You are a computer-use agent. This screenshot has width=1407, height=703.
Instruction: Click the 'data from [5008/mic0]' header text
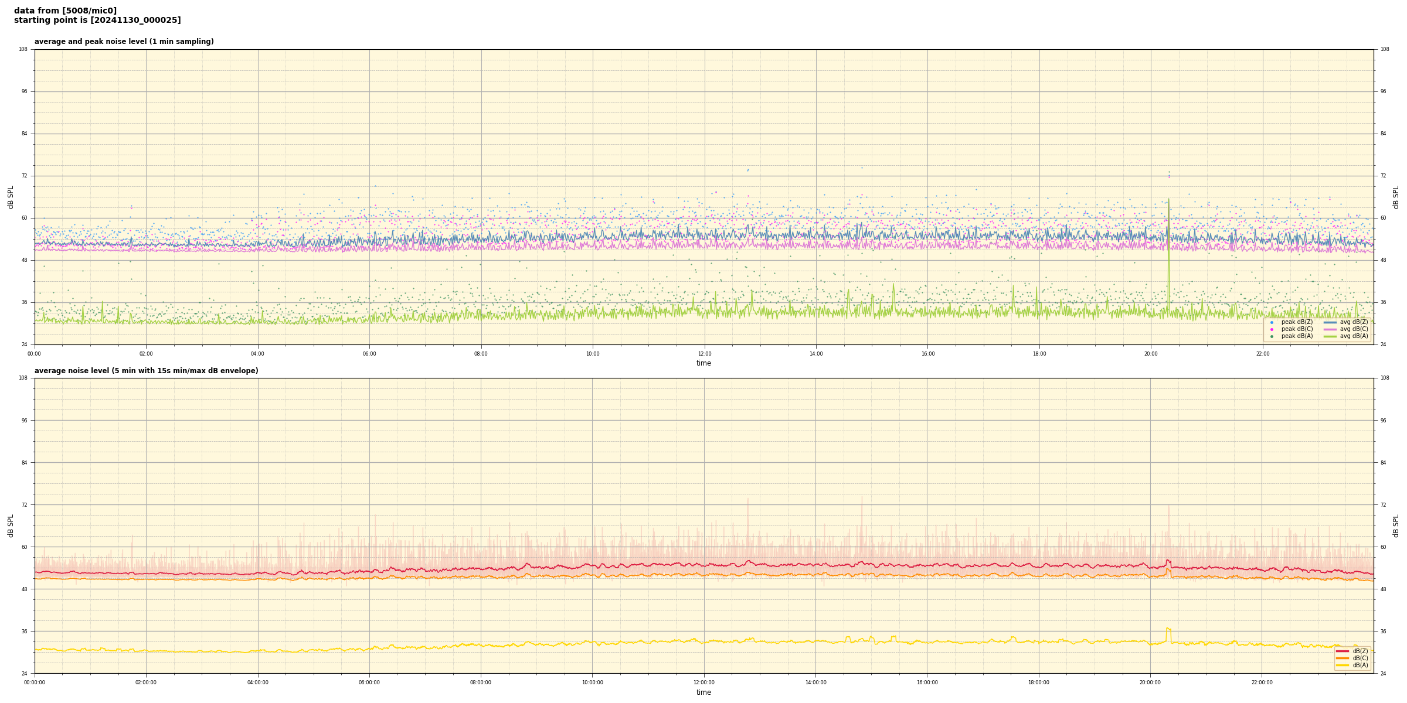click(x=65, y=11)
